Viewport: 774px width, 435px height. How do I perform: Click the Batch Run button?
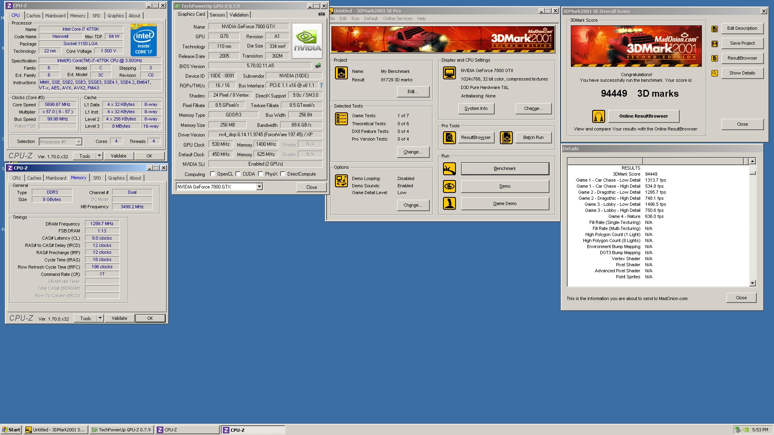(x=533, y=137)
